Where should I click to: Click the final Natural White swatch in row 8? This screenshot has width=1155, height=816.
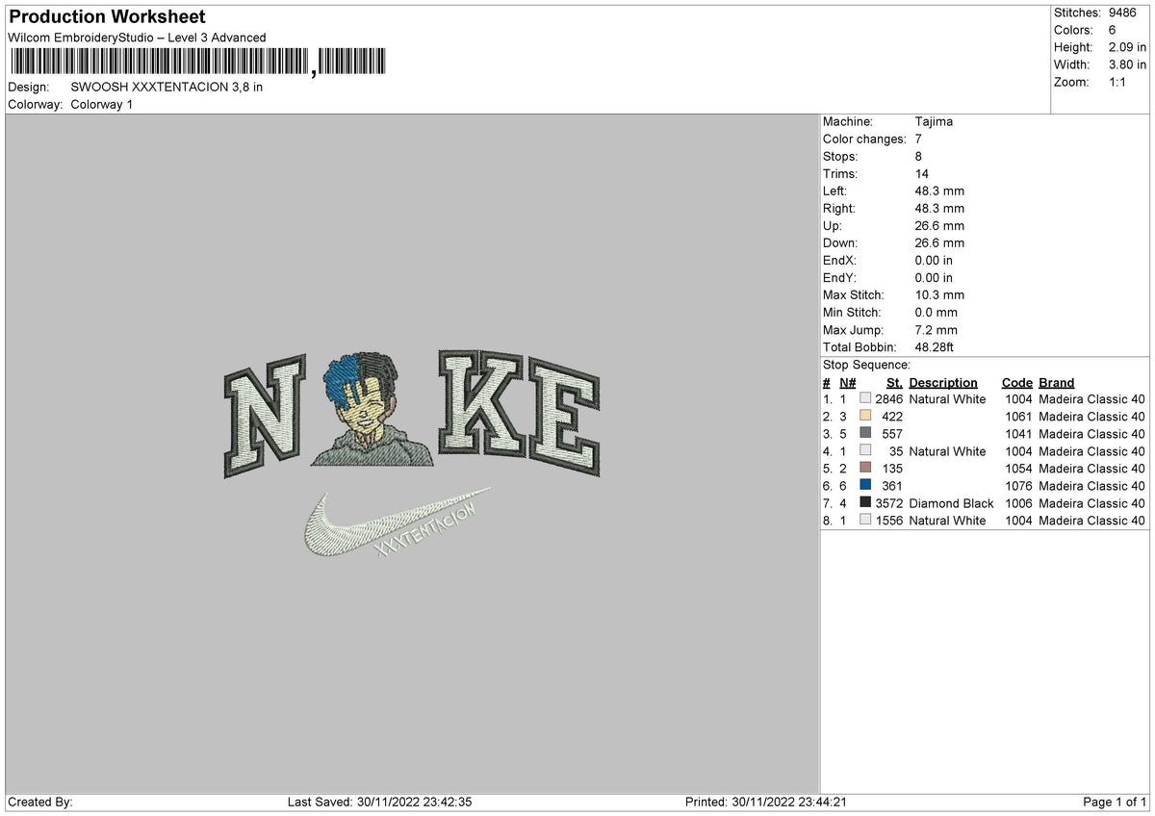(865, 521)
